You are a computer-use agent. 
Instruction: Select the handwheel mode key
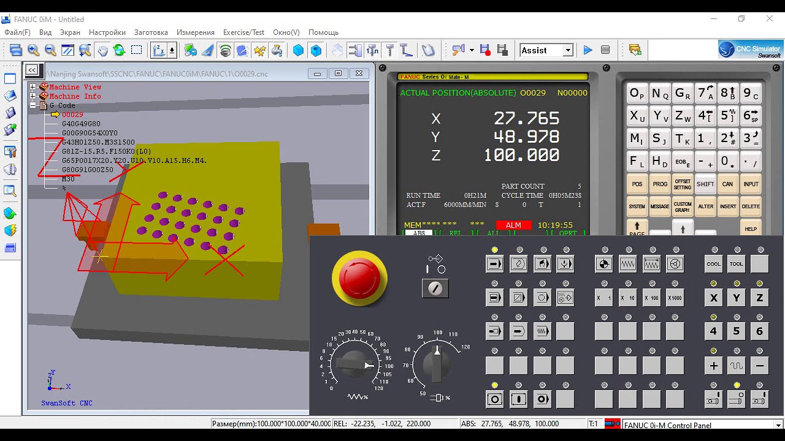[675, 264]
